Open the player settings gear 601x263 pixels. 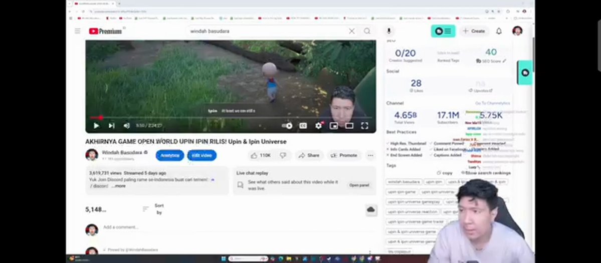[x=318, y=126]
